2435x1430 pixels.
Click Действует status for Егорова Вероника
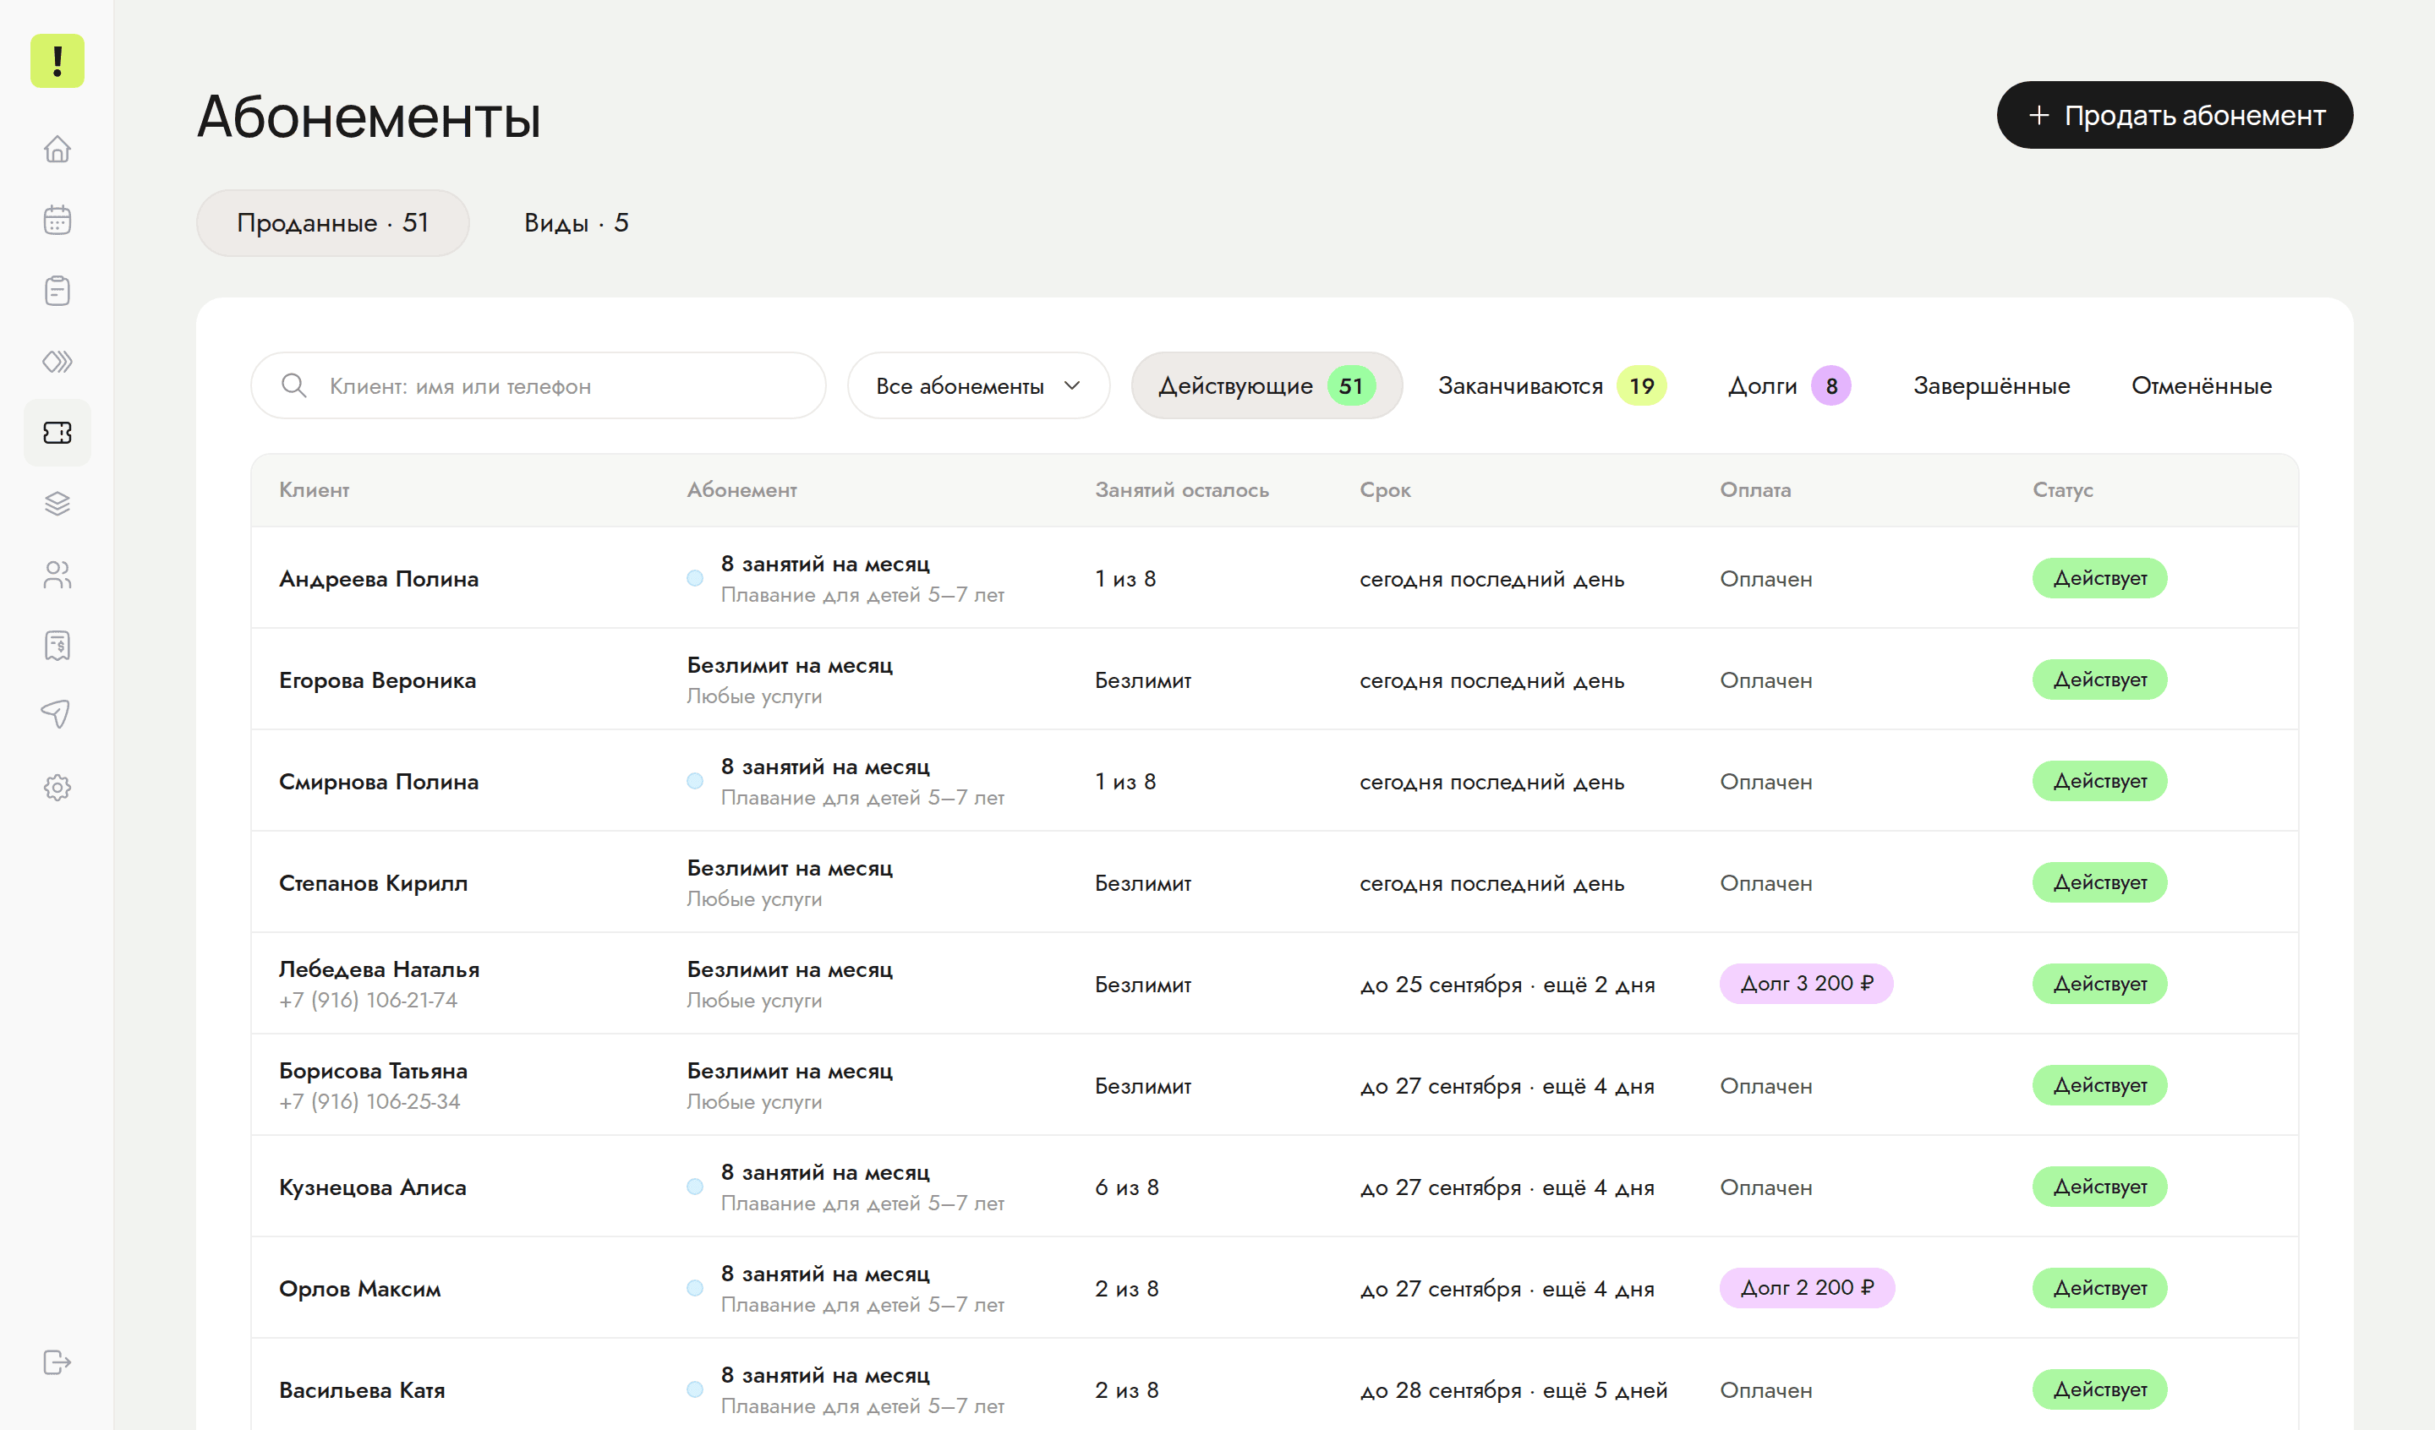tap(2099, 680)
